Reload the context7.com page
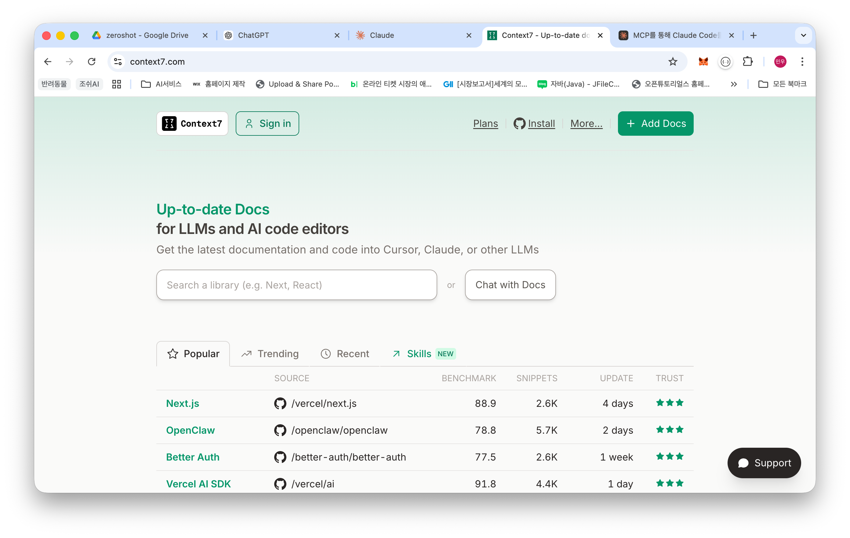 coord(92,62)
